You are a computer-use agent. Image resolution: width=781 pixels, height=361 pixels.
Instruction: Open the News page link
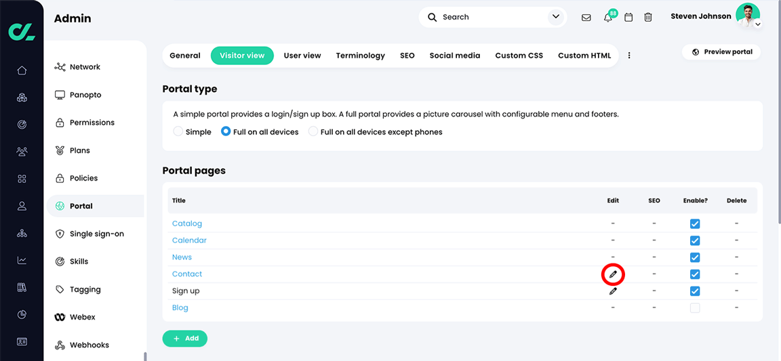coord(182,257)
